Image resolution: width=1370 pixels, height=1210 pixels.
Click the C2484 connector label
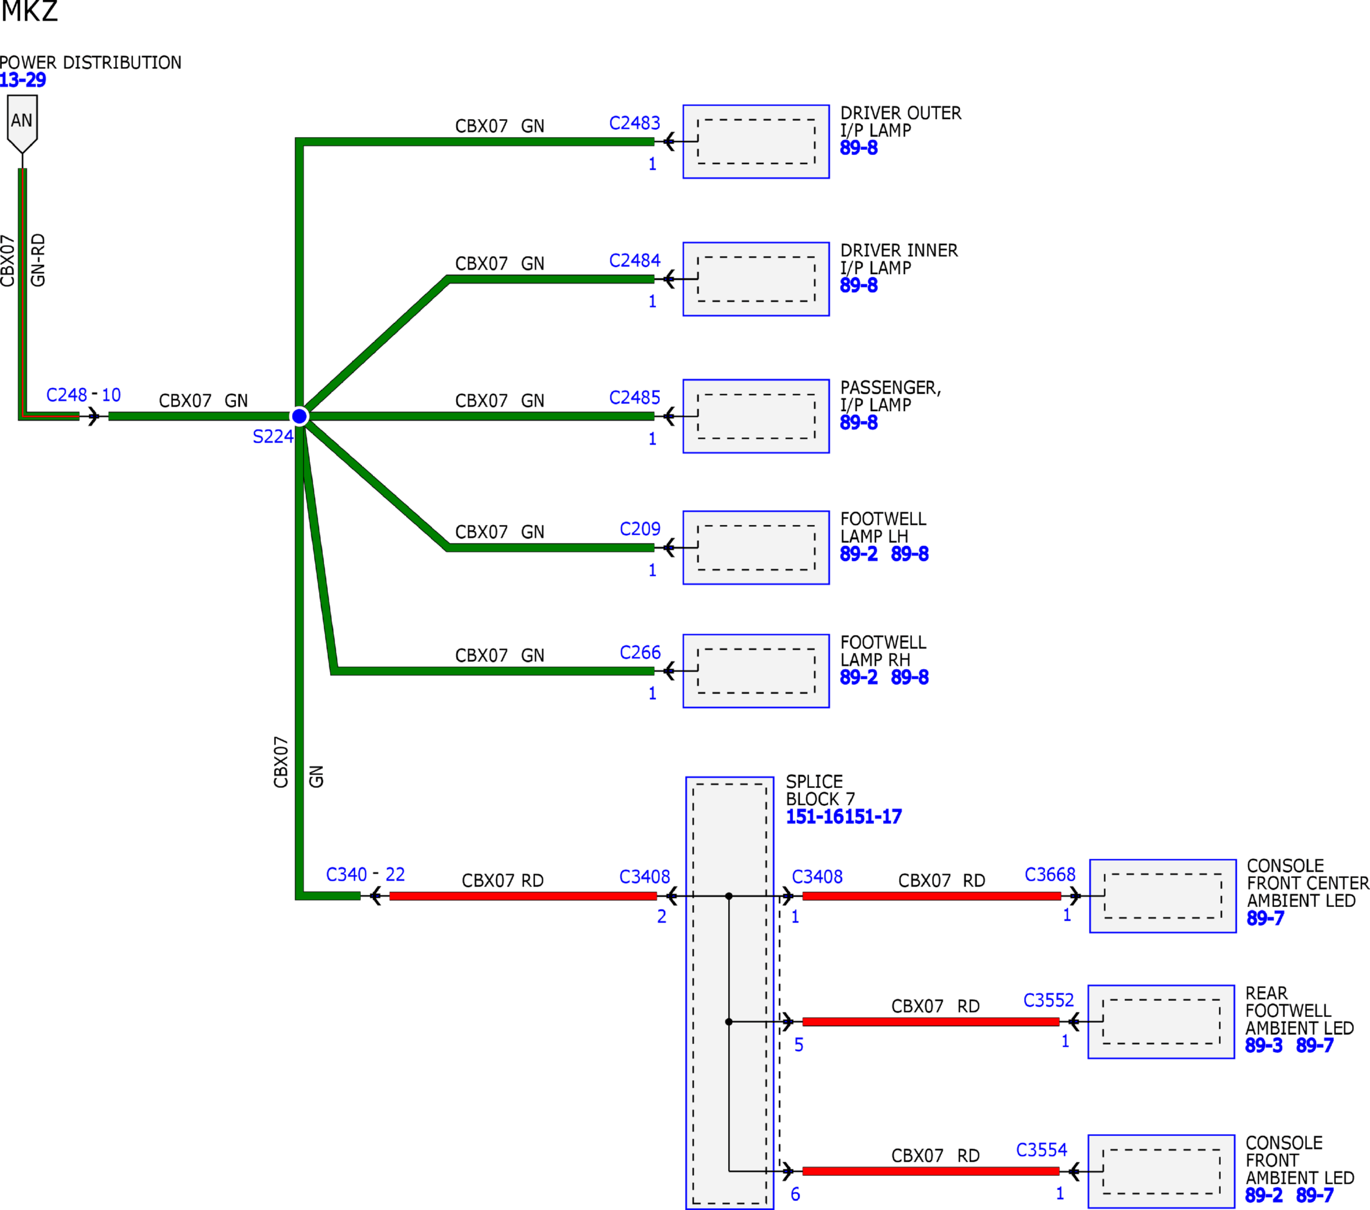[x=635, y=260]
